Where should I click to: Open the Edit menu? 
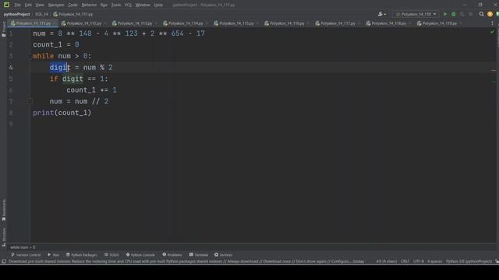pyautogui.click(x=28, y=5)
